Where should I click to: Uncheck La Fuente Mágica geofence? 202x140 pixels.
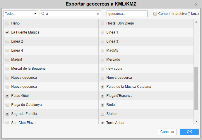[7, 32]
